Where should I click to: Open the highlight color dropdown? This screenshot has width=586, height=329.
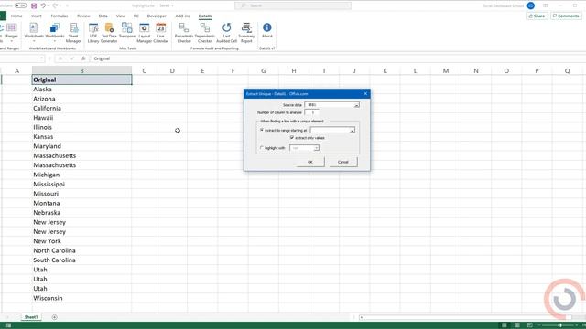click(316, 148)
